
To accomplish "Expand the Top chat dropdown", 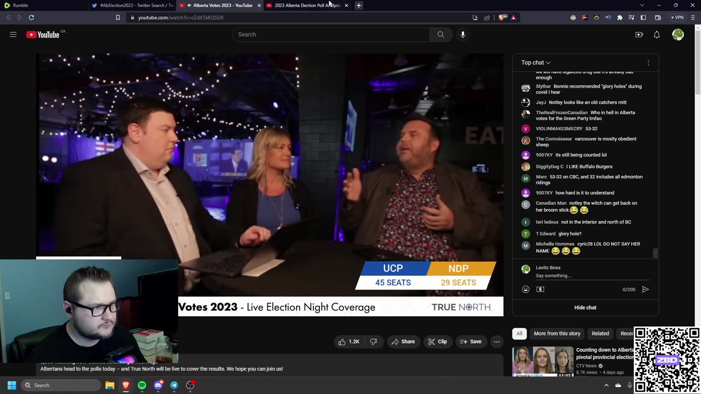I will click(536, 62).
